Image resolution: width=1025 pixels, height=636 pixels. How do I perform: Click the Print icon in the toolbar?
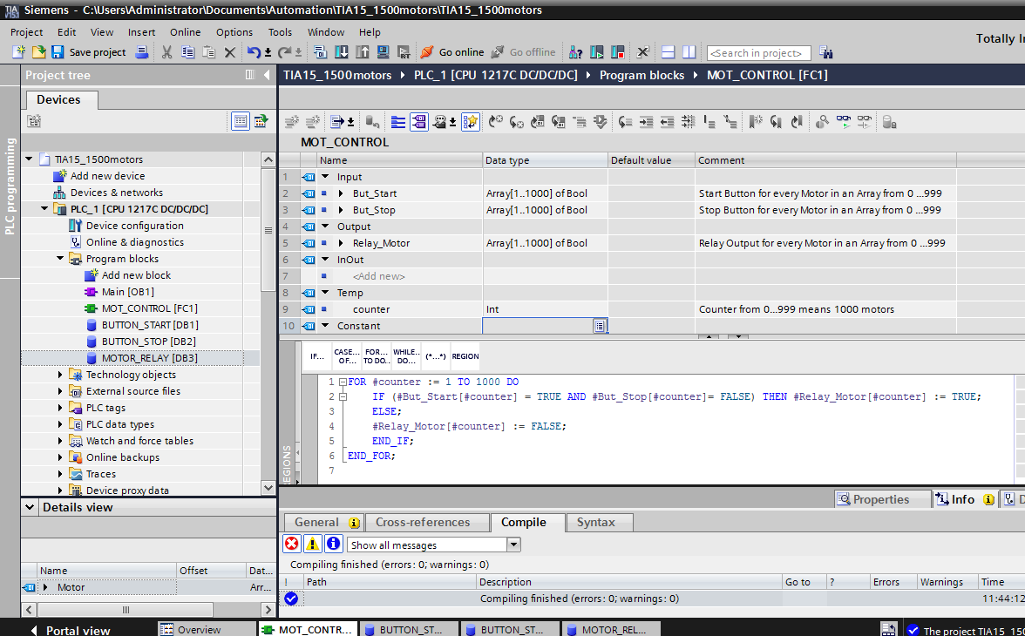pos(142,52)
